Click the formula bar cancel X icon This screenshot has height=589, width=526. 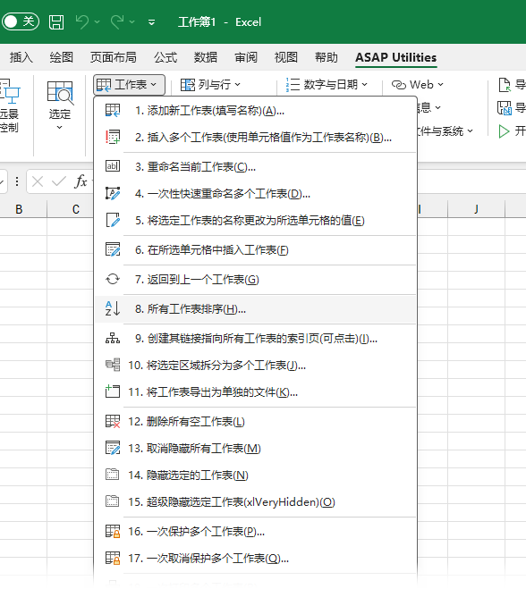tap(38, 182)
